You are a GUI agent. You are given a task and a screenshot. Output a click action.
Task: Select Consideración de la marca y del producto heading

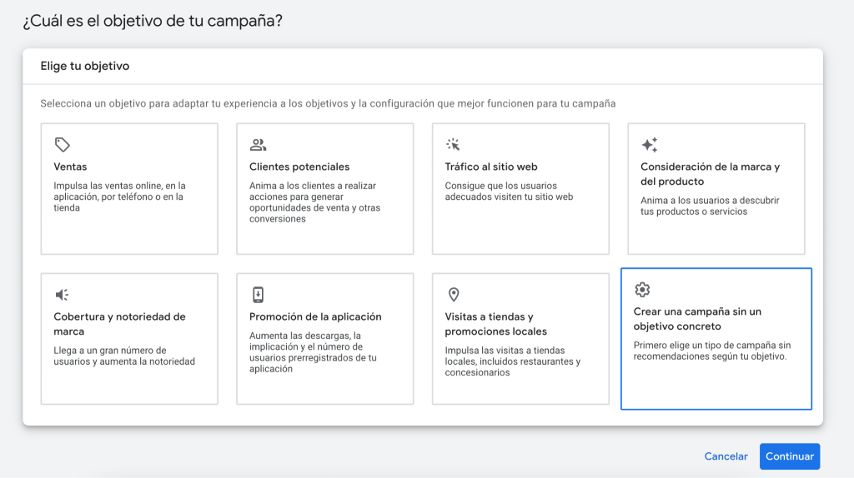point(710,174)
